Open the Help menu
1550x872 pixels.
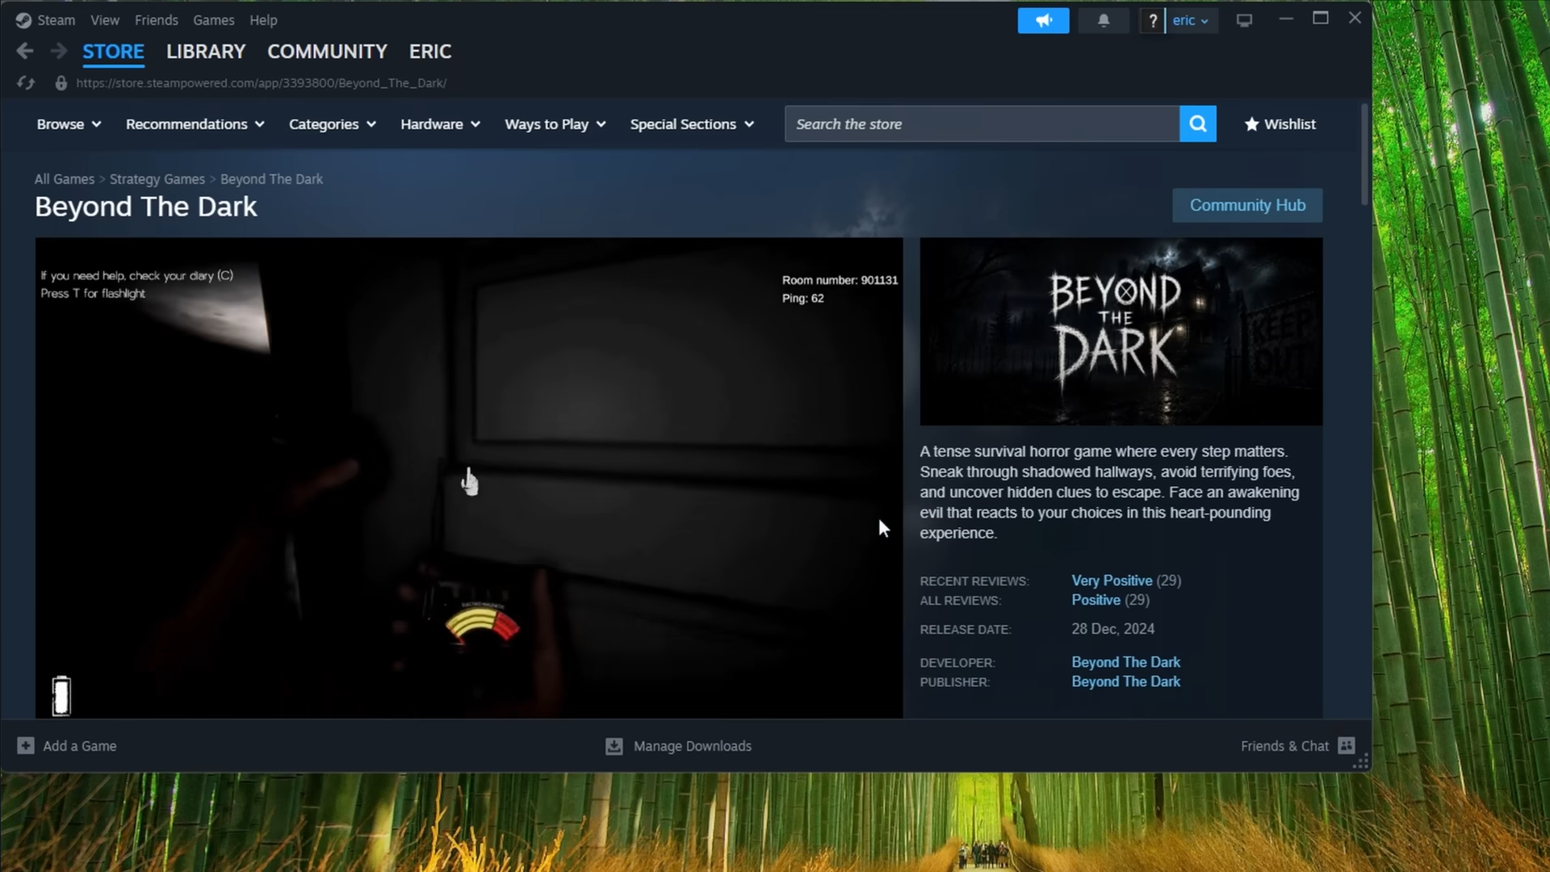click(x=263, y=20)
